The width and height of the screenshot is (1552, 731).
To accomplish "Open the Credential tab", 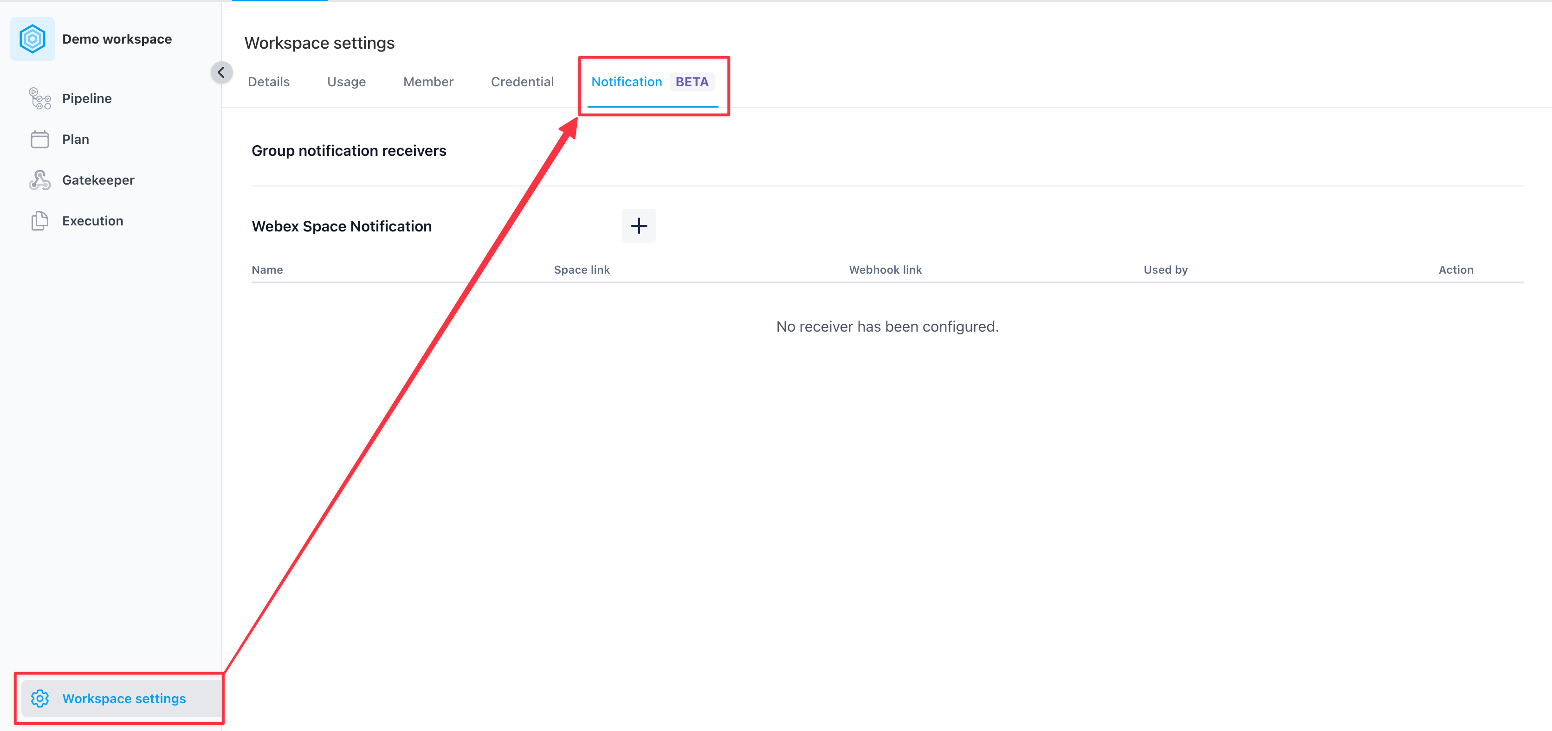I will coord(522,82).
